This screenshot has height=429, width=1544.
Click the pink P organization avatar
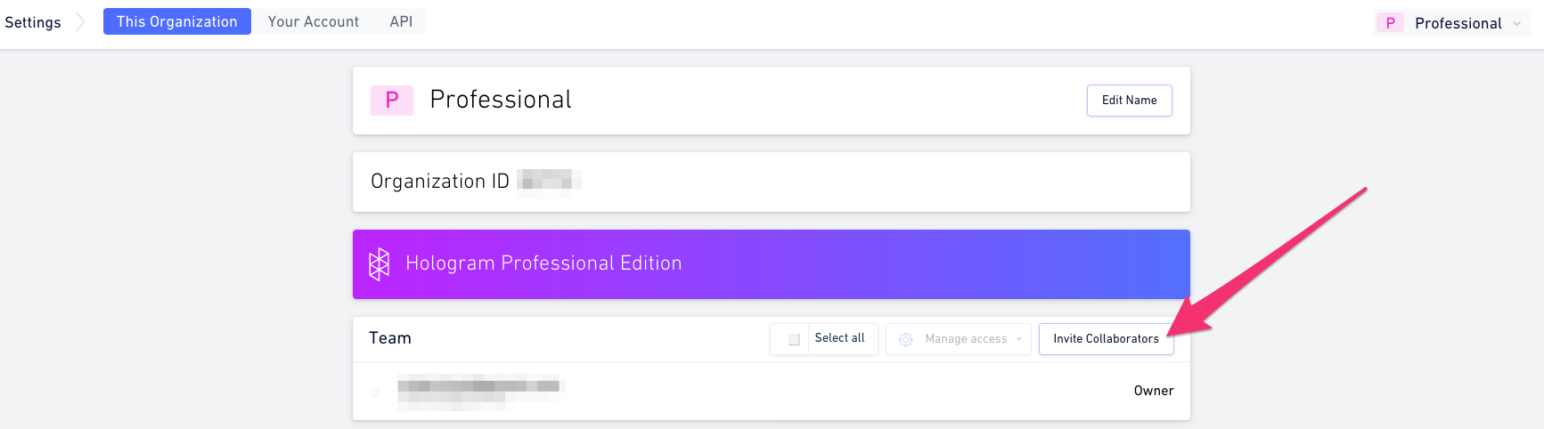(392, 101)
